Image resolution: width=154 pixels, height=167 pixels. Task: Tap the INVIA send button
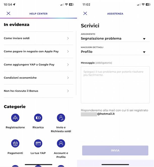point(115,150)
